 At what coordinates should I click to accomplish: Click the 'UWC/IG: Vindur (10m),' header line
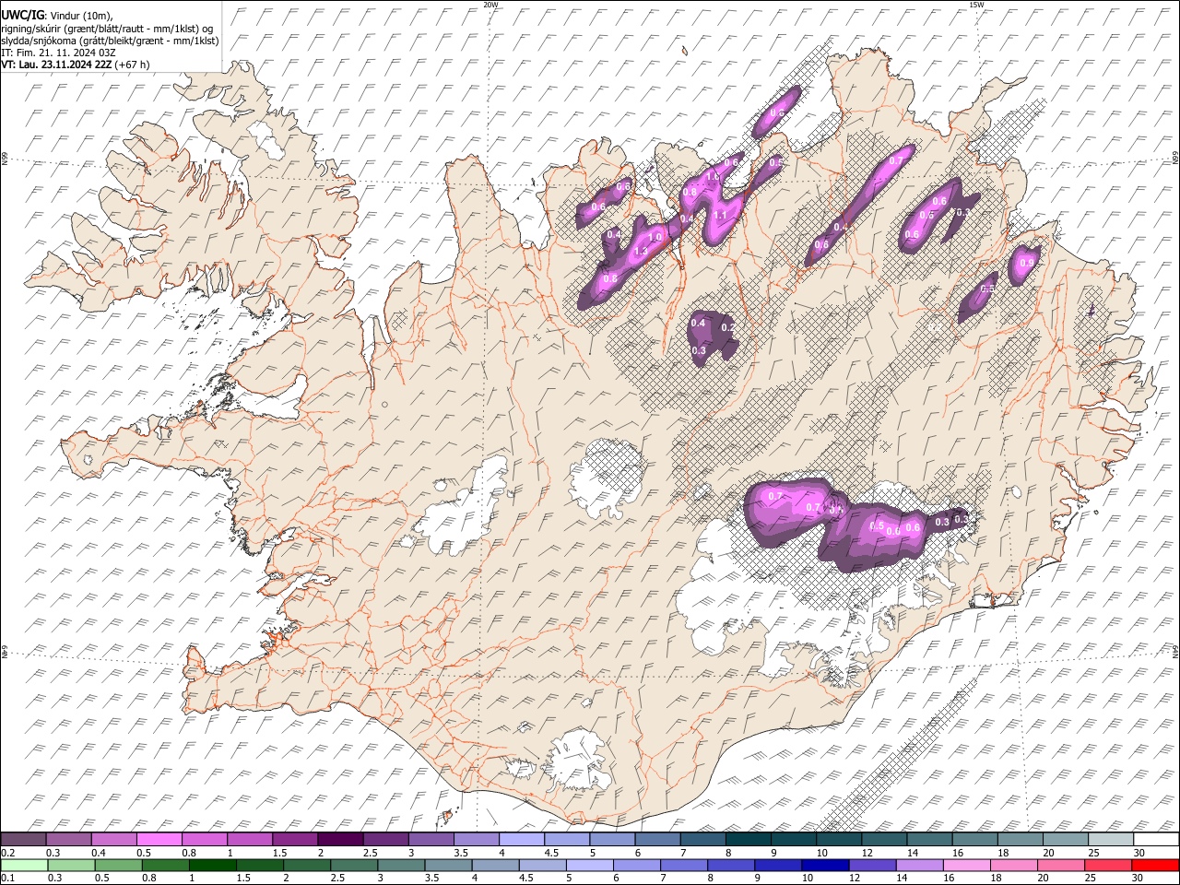(57, 15)
